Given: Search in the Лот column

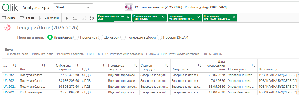Looking at the screenshot, I should coord(44,65).
